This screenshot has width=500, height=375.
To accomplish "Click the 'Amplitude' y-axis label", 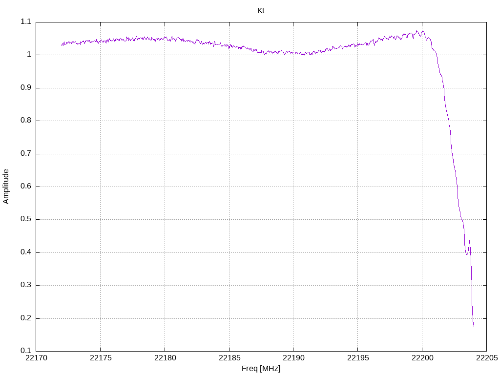I will click(6, 187).
